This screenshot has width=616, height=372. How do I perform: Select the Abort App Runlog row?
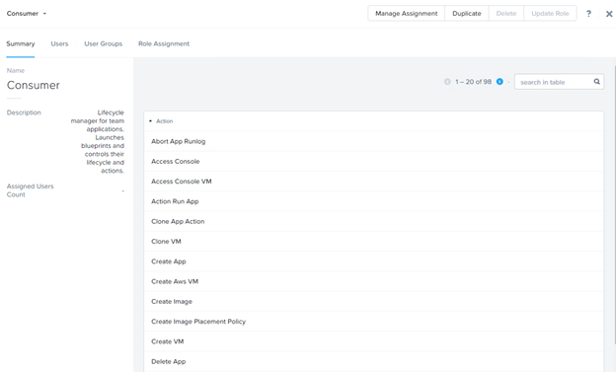click(373, 141)
